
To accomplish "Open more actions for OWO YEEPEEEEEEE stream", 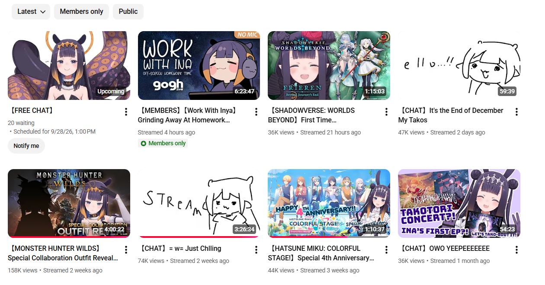I will pos(516,250).
